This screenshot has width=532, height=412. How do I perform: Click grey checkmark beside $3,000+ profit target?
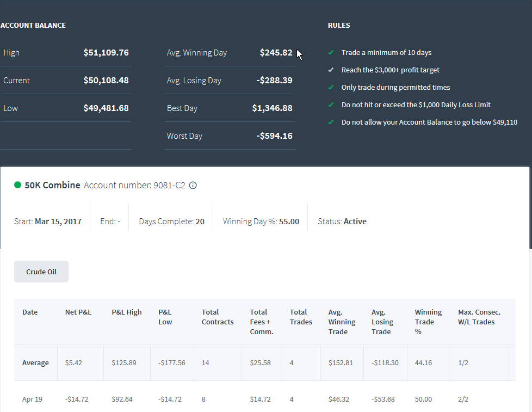pos(331,70)
